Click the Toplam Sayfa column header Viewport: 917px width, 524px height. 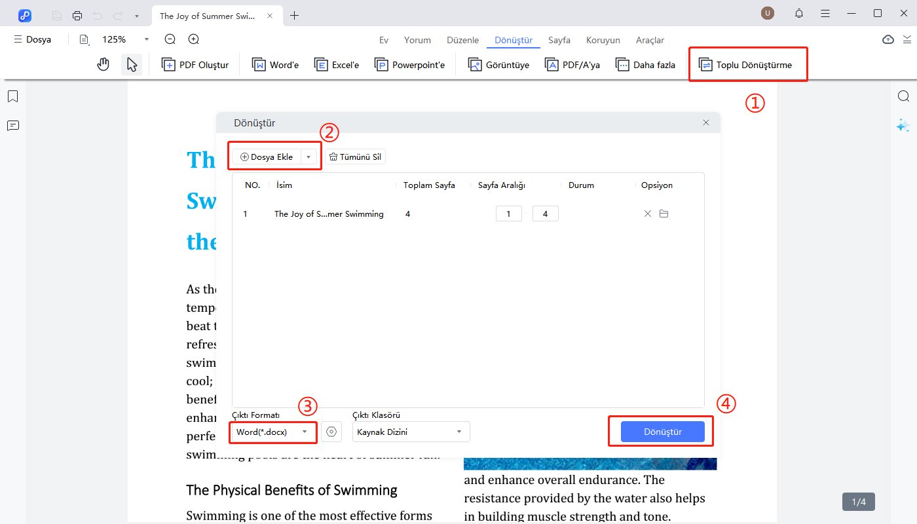[429, 185]
